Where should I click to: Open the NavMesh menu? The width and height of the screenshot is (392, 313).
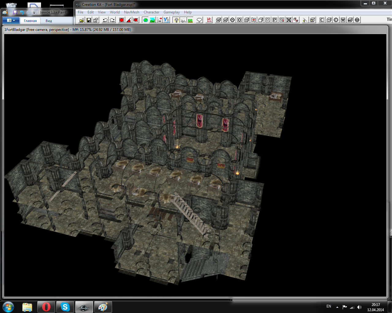(132, 12)
